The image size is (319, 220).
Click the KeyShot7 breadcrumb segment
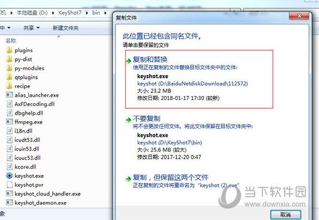[x=70, y=13]
